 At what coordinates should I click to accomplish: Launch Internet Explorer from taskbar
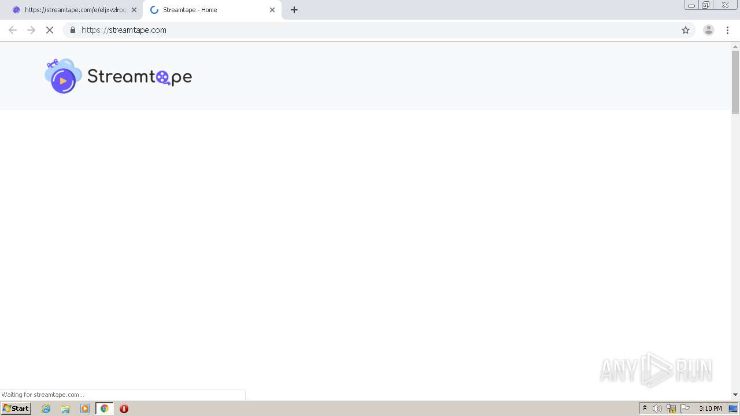(x=46, y=408)
